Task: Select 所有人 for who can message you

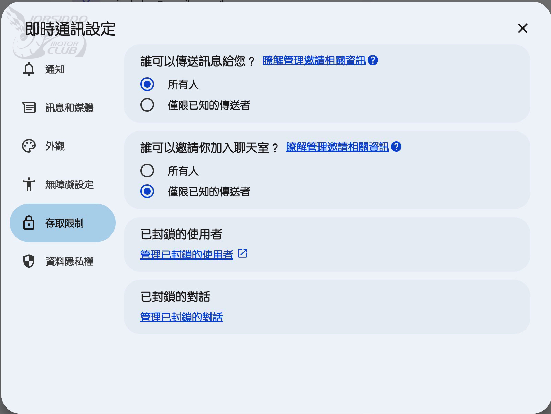Action: [147, 84]
